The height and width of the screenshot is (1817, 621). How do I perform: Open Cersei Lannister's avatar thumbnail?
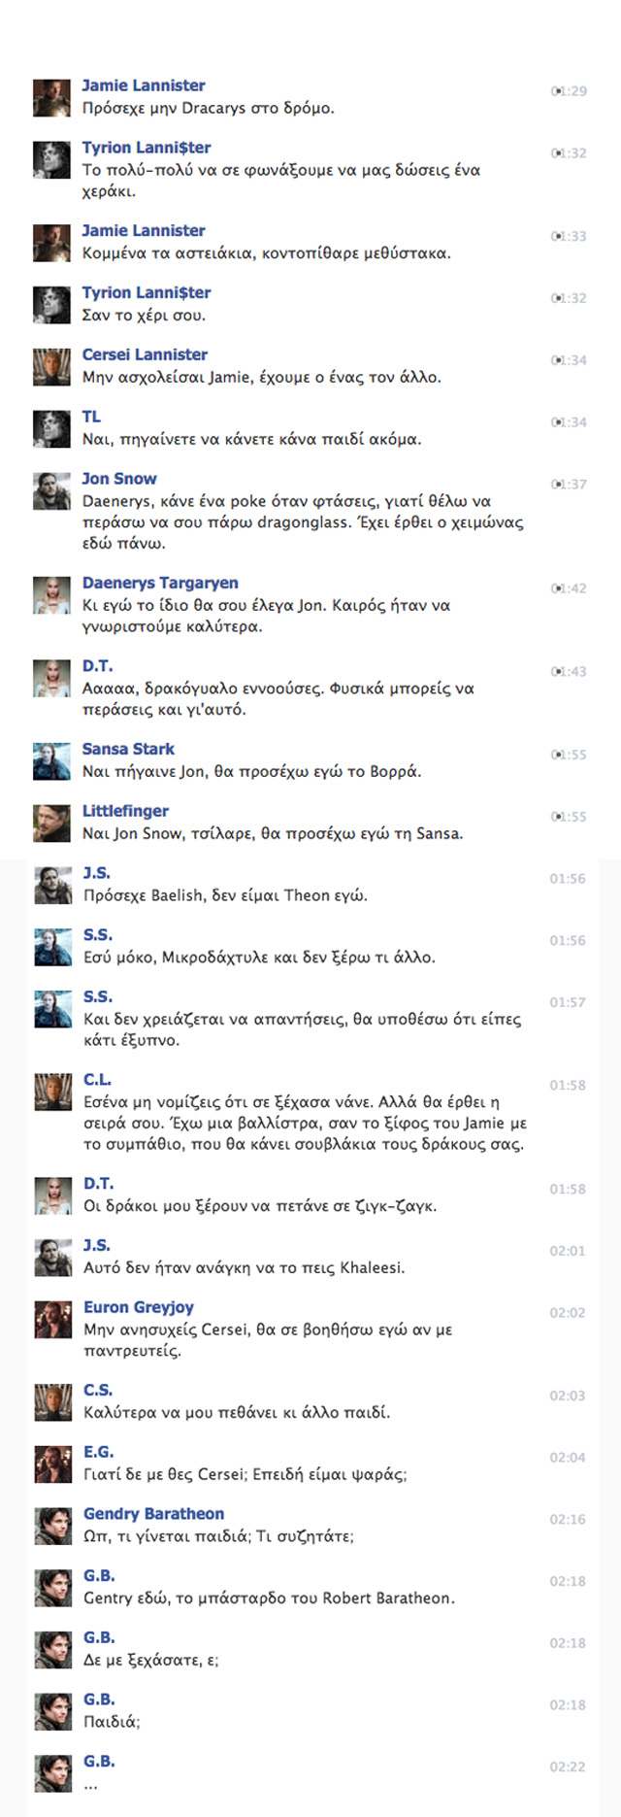point(51,366)
